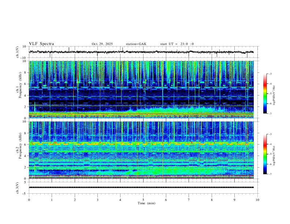Click the time axis tick label '3'
This screenshot has height=224, width=290.
coord(97,200)
